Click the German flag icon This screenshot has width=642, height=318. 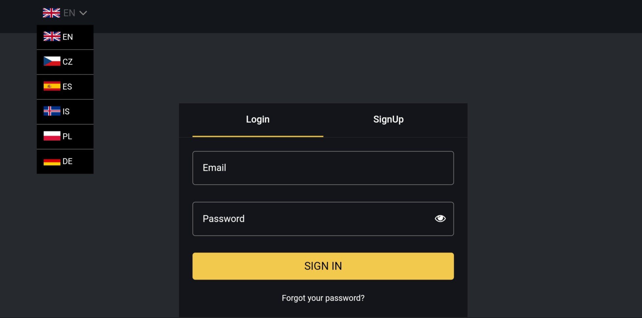point(52,161)
